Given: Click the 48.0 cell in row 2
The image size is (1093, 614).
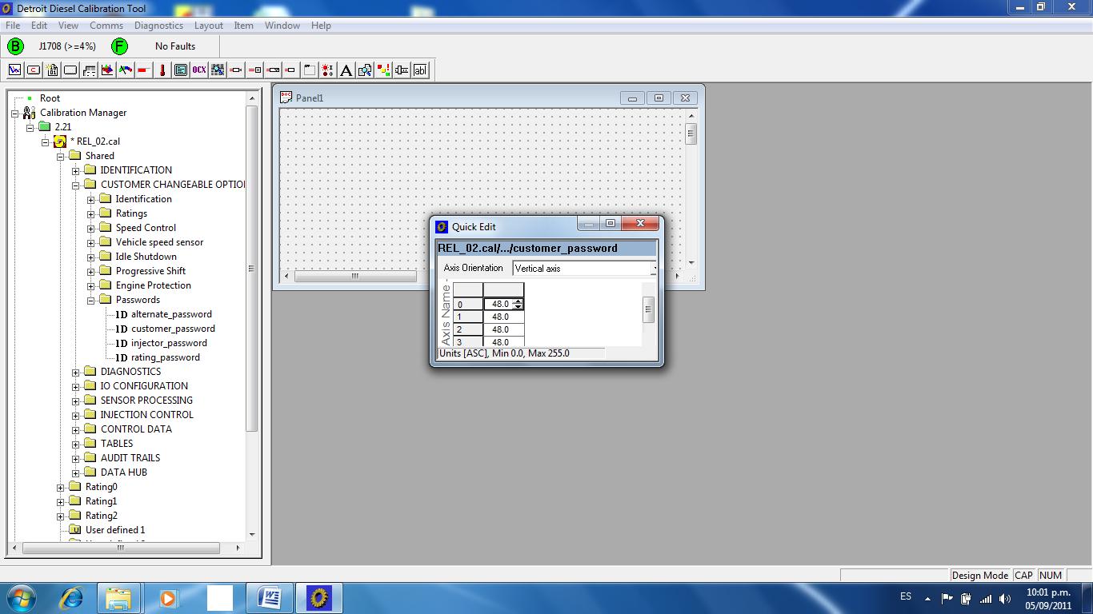Looking at the screenshot, I should (x=504, y=329).
